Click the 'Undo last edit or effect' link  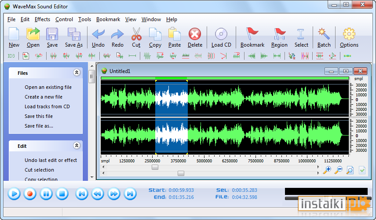[51, 160]
